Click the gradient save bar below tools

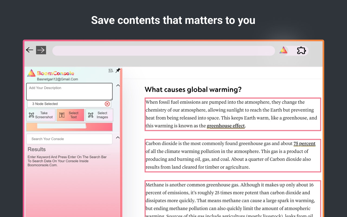coord(69,127)
